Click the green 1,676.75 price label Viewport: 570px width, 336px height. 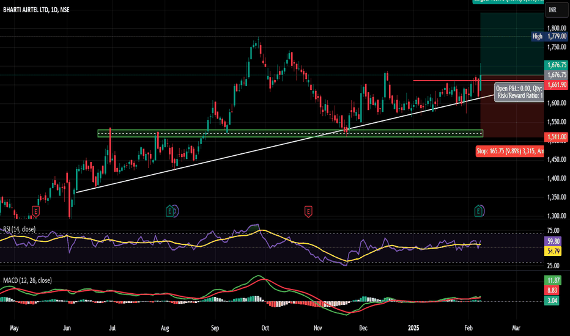[x=556, y=65]
